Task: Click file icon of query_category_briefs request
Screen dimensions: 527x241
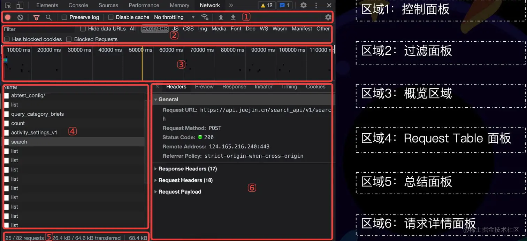Action: click(6, 114)
